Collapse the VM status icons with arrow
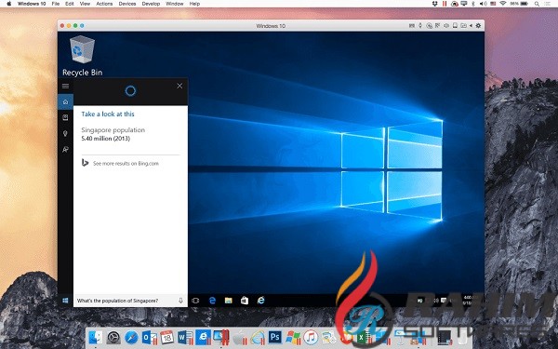Screen dimensions: 558x349 pos(471,26)
